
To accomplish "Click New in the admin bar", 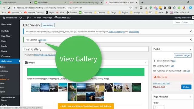I will (x=38, y=18).
